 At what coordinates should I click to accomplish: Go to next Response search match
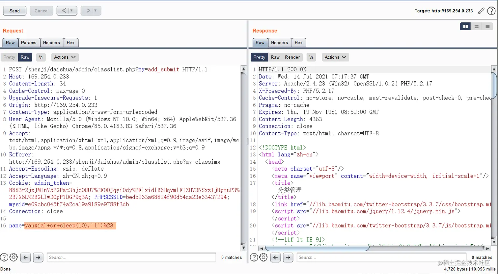tap(288, 257)
